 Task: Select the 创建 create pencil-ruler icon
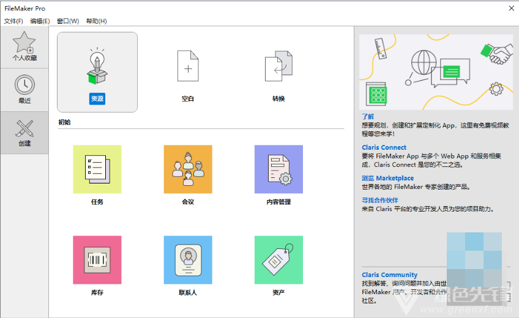tap(24, 128)
